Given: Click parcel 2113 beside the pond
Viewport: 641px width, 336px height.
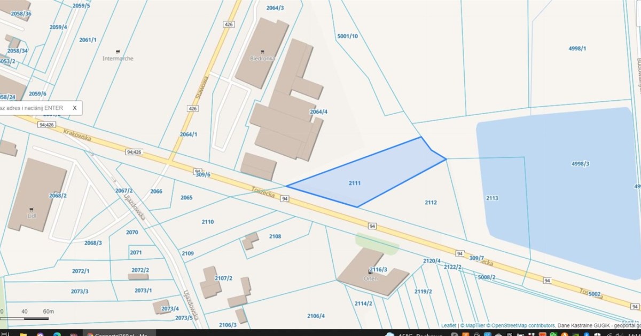Looking at the screenshot, I should point(492,198).
